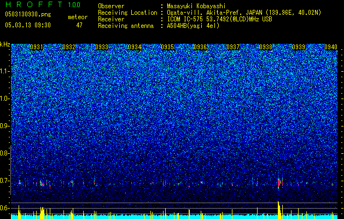Click the 0.6 kHz axis label
This screenshot has height=219, width=344.
point(4,208)
